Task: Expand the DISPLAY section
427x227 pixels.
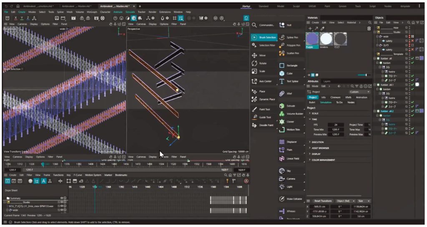Action: pos(314,154)
